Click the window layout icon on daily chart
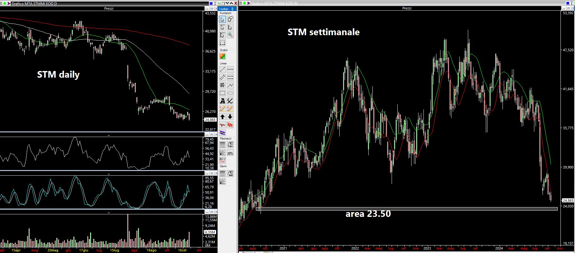The image size is (575, 253). click(x=223, y=3)
